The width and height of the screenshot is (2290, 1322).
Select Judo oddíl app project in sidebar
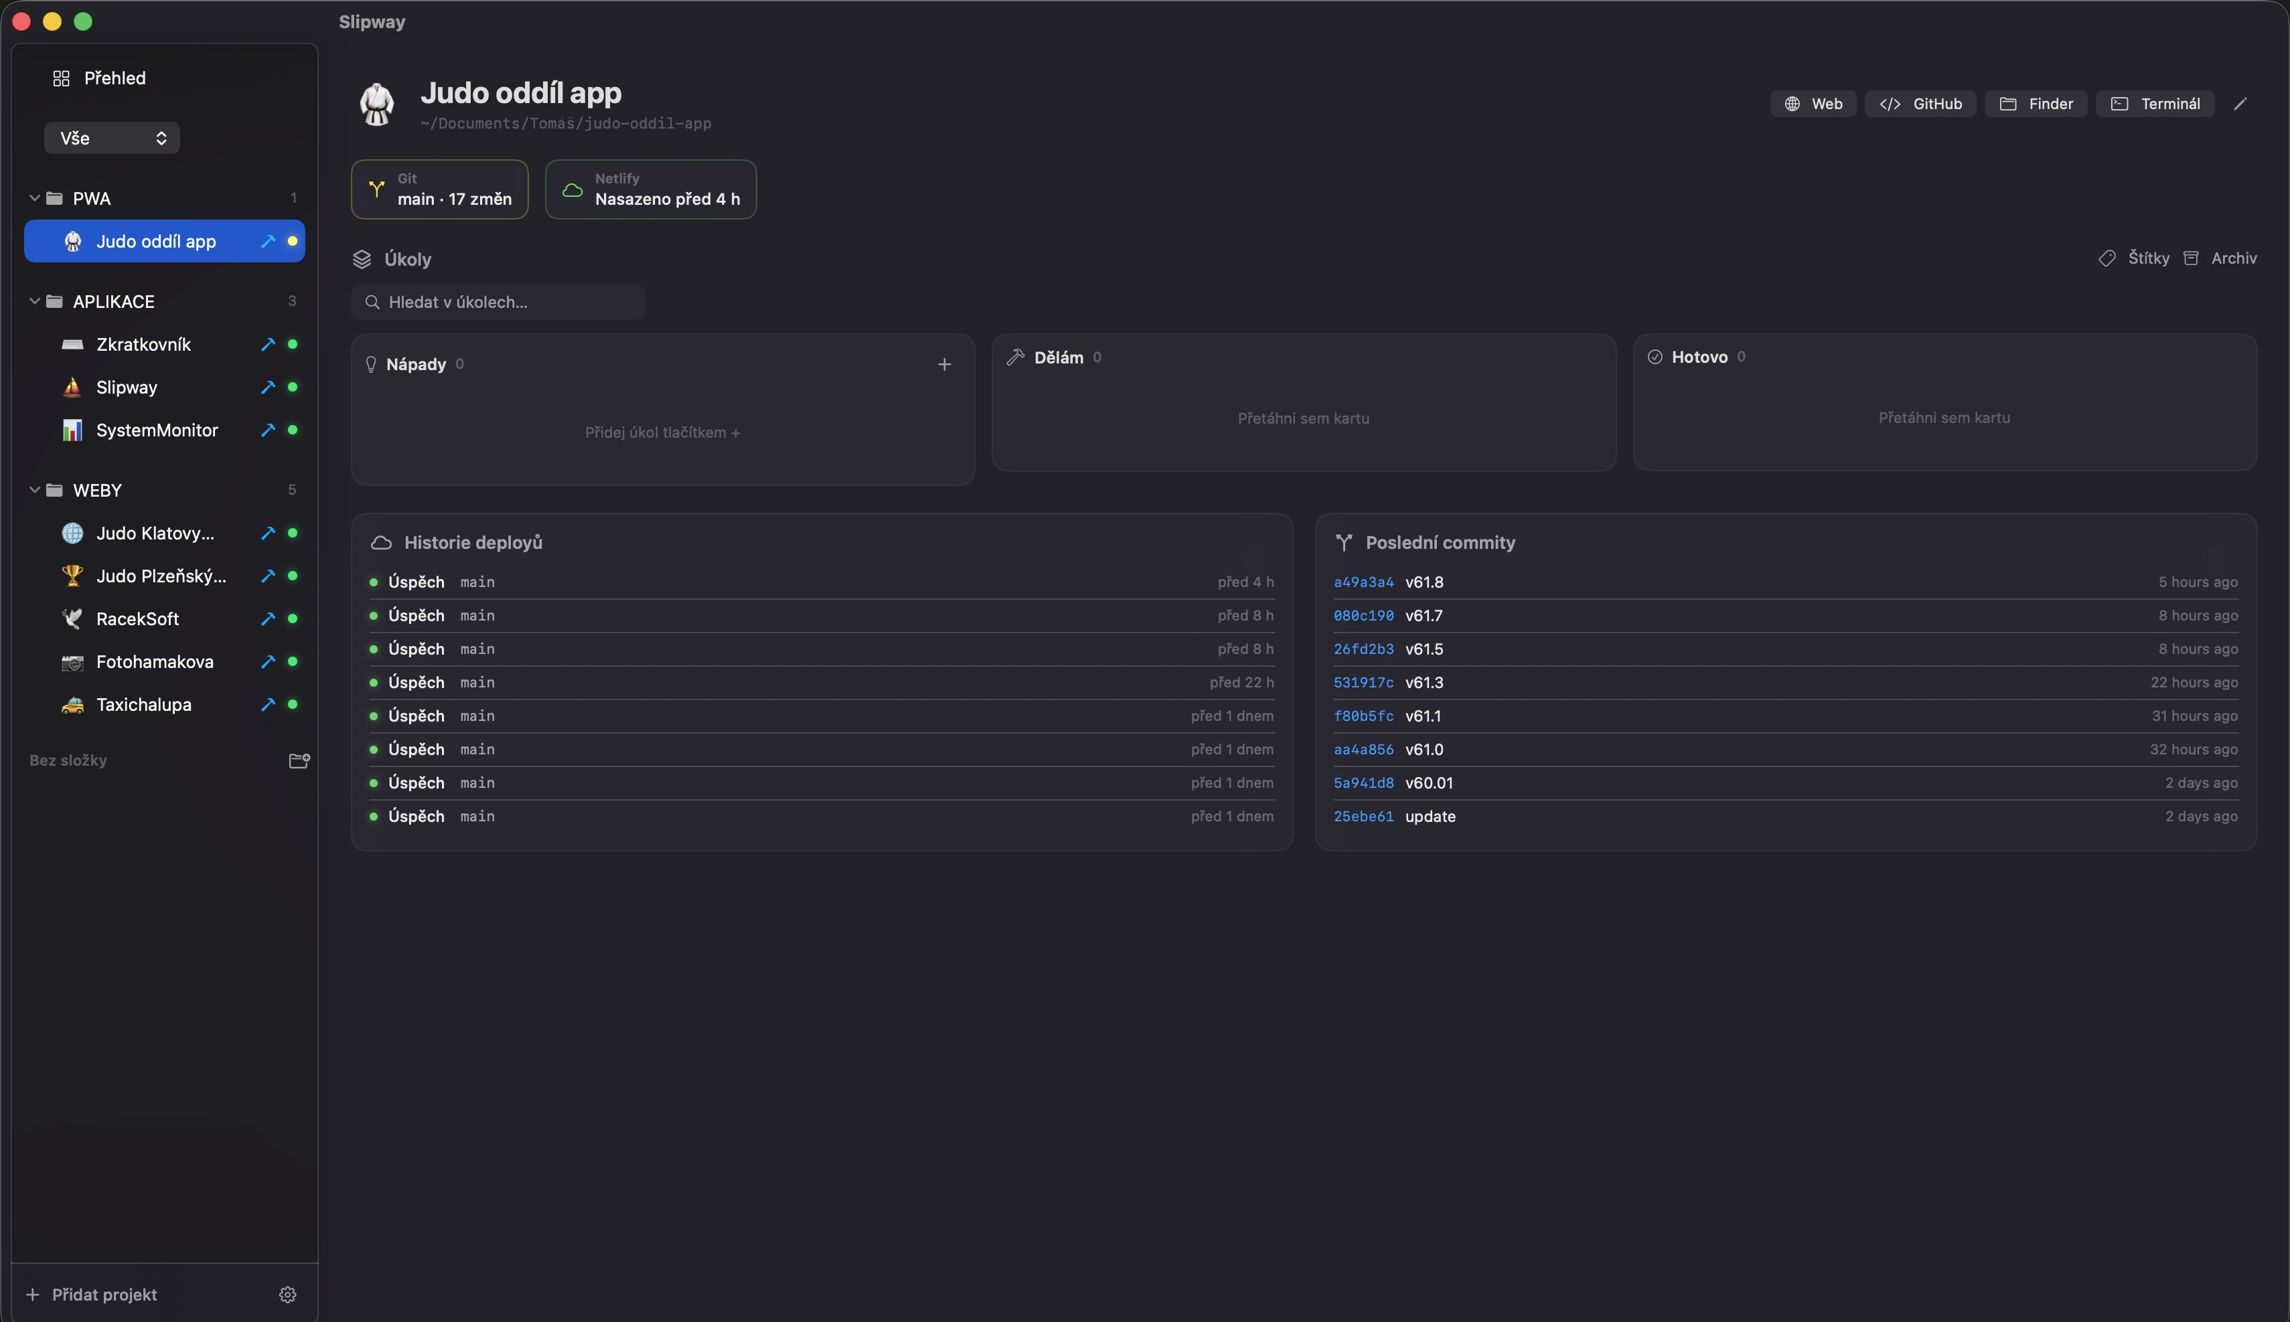pyautogui.click(x=164, y=242)
